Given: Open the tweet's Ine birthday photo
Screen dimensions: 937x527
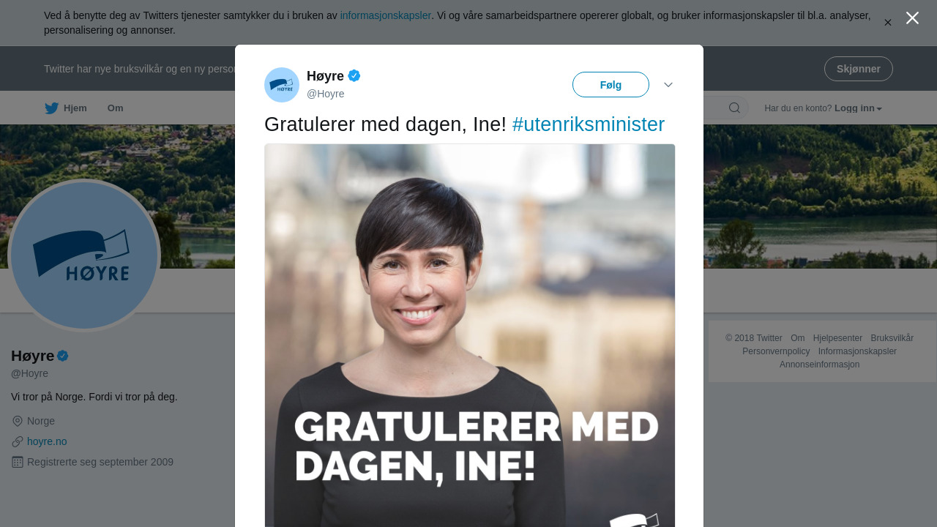Looking at the screenshot, I should click(470, 335).
